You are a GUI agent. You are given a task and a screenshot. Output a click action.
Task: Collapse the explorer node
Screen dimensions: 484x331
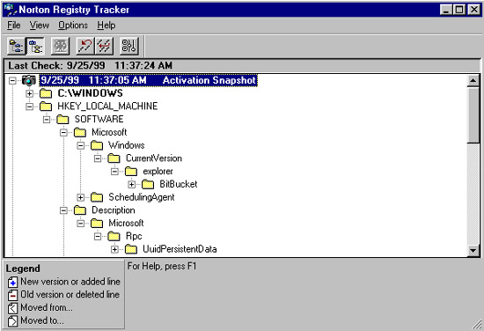(x=114, y=172)
